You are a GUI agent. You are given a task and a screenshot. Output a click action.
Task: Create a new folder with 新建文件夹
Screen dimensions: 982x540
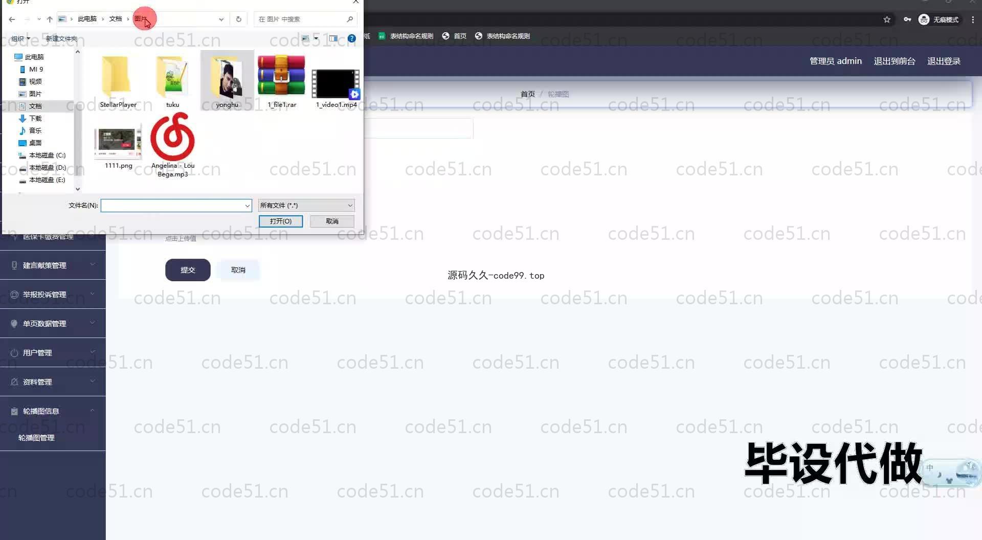pos(61,38)
